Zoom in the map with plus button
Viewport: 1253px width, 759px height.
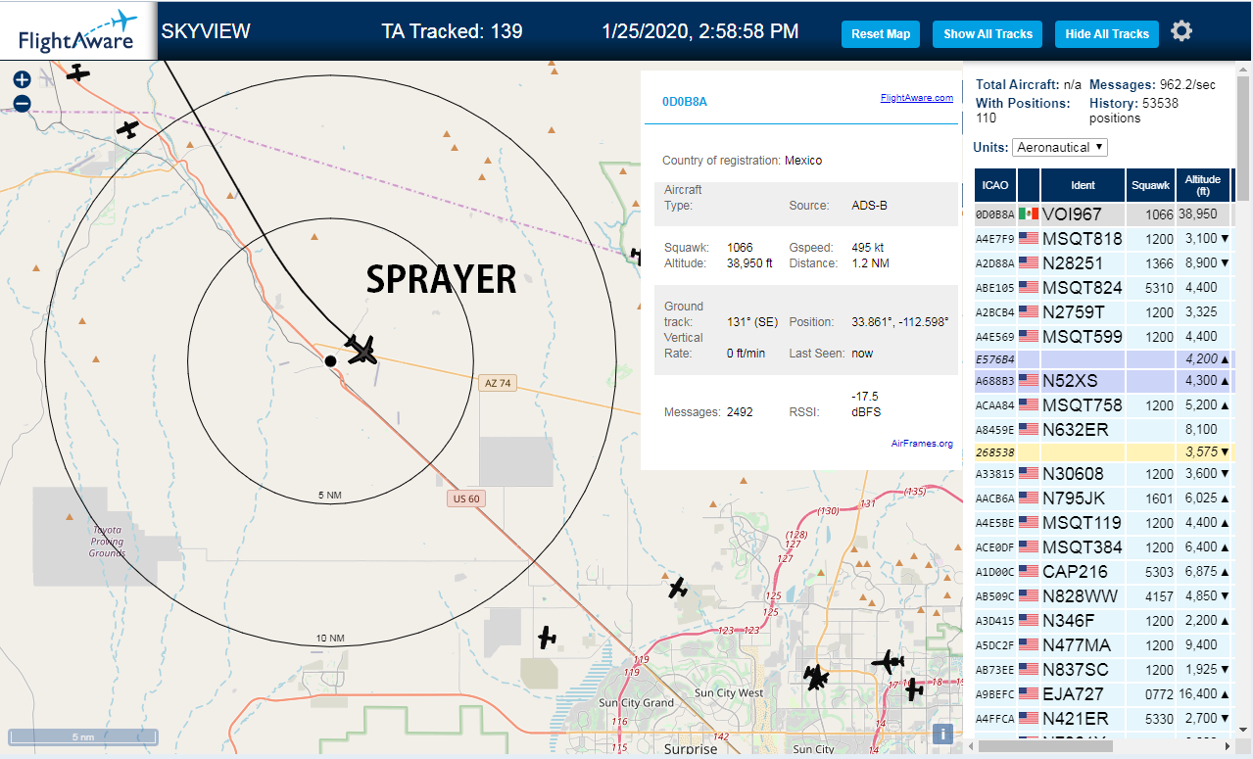(x=22, y=79)
